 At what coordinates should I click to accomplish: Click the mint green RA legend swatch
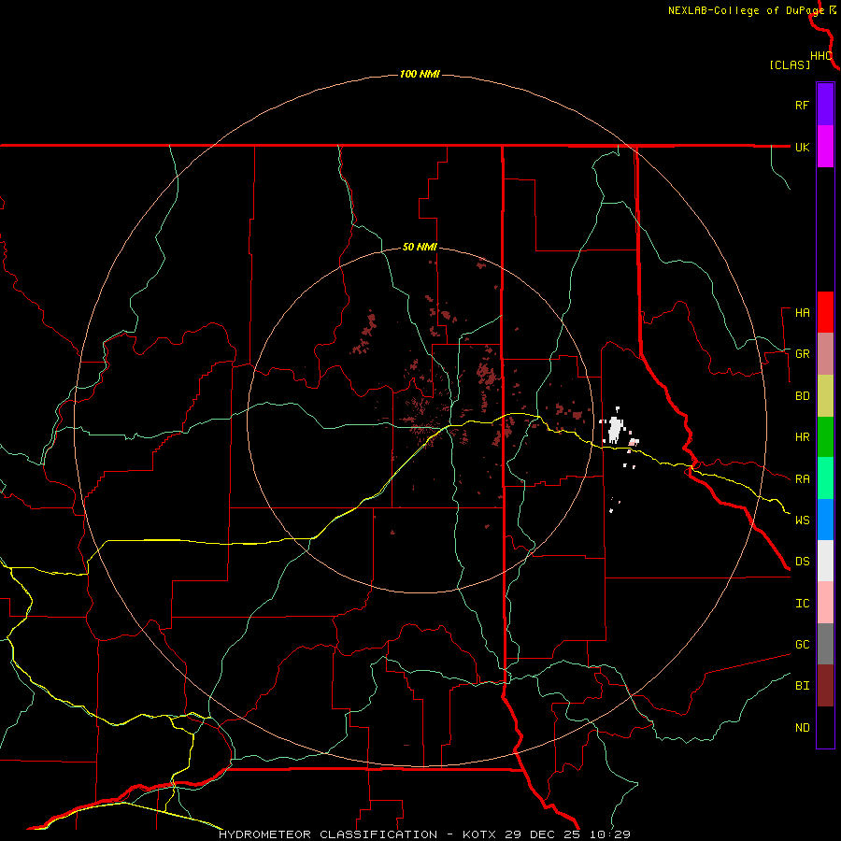pyautogui.click(x=825, y=478)
